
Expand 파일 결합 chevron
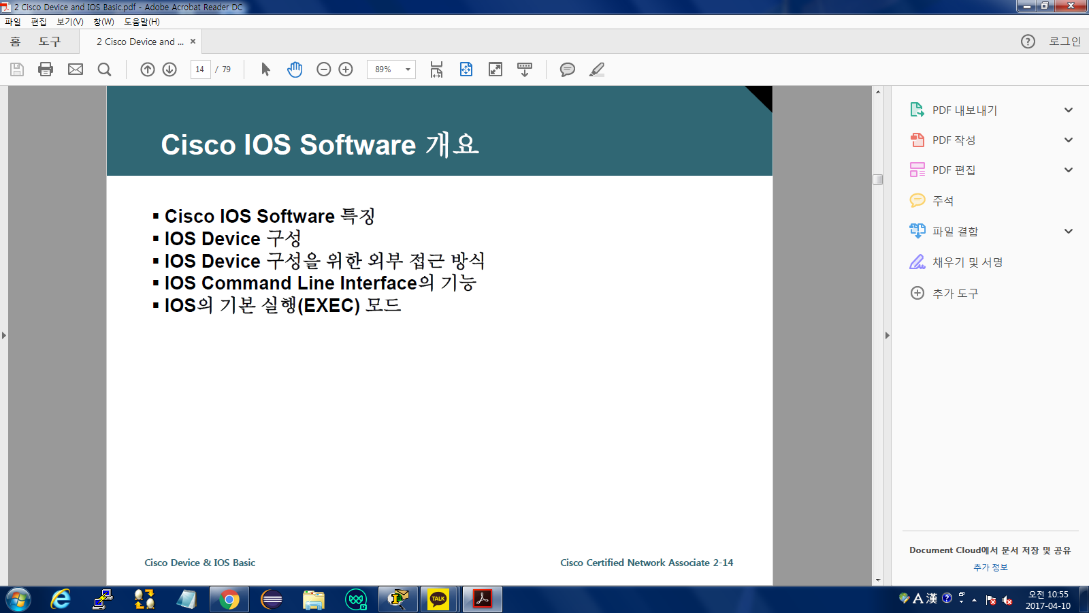(1069, 231)
